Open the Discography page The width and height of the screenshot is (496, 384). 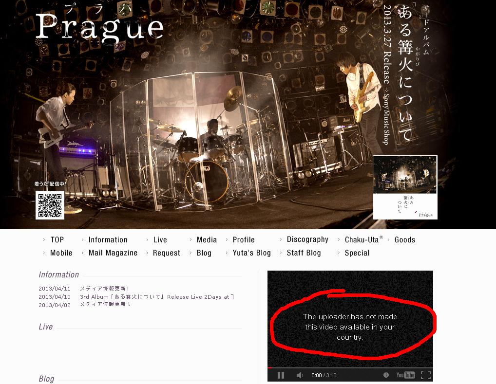(307, 239)
